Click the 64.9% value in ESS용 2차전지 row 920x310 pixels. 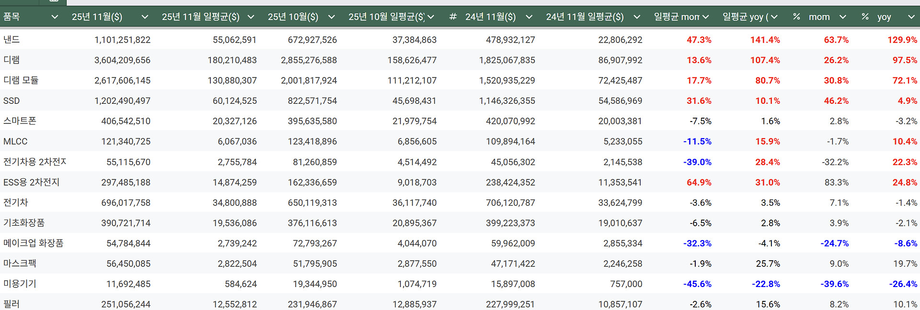pyautogui.click(x=699, y=182)
